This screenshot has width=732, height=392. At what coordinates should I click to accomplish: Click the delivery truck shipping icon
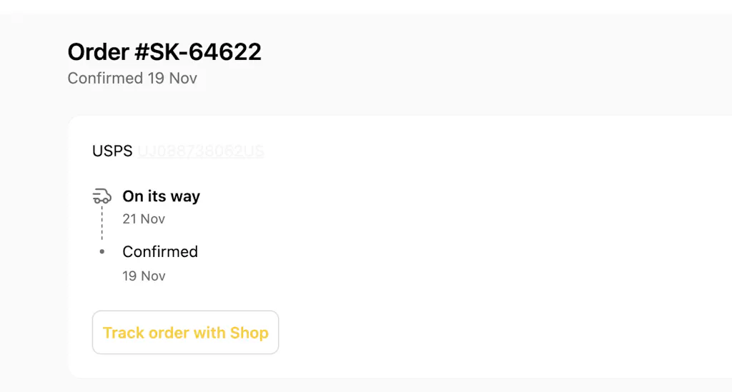(102, 196)
